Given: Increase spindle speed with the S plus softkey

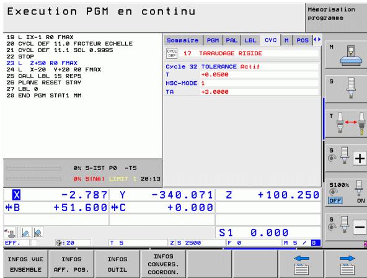Looking at the screenshot, I should pos(360,158).
